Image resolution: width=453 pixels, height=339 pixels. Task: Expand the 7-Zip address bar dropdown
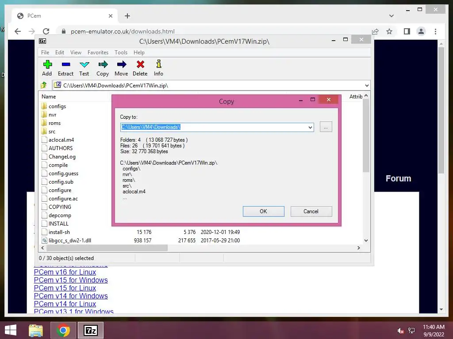coord(367,85)
